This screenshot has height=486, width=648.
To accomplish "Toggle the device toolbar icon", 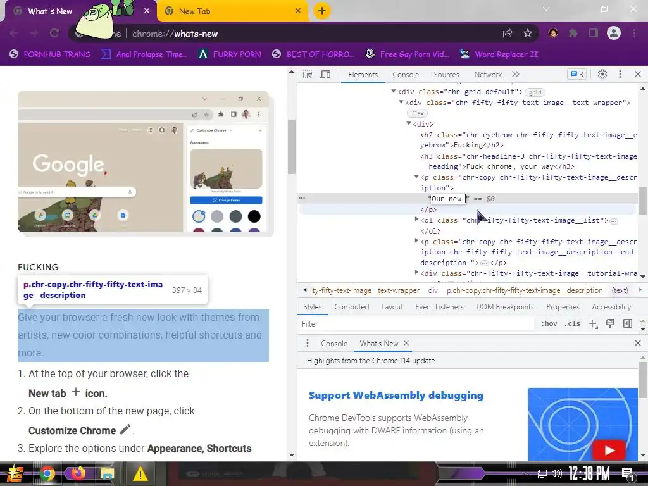I will coord(326,75).
